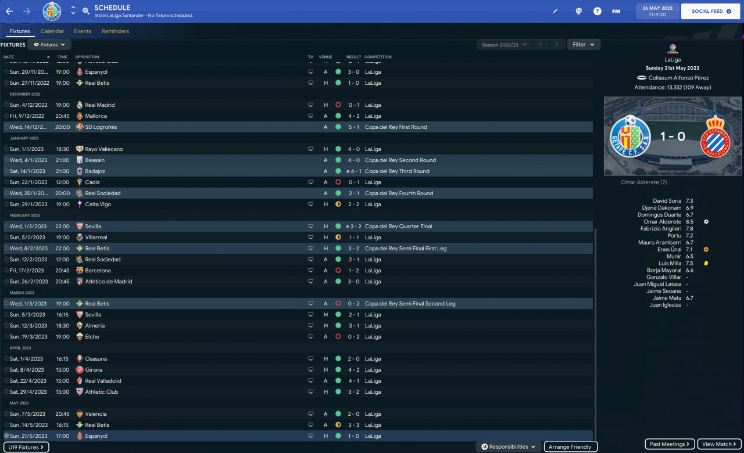The width and height of the screenshot is (744, 453).
Task: Open Past Meetings
Action: point(670,444)
